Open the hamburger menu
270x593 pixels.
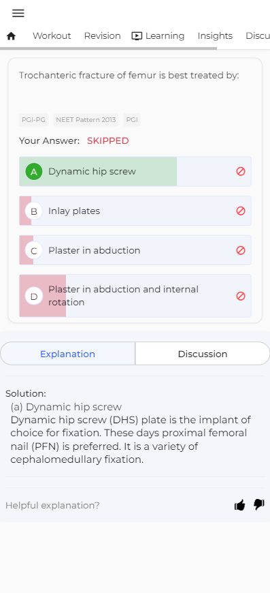[18, 13]
